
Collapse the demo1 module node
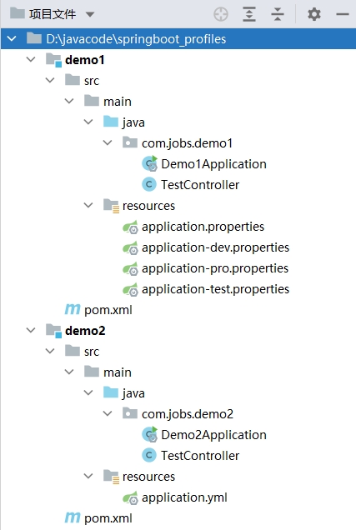point(31,59)
